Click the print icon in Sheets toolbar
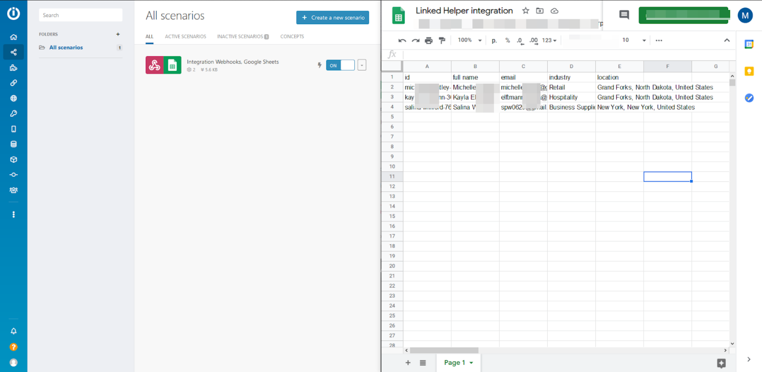This screenshot has width=762, height=372. click(429, 40)
